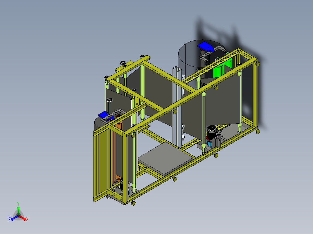
Task: Select the flat gray platform plate in the model
Action: (166, 159)
